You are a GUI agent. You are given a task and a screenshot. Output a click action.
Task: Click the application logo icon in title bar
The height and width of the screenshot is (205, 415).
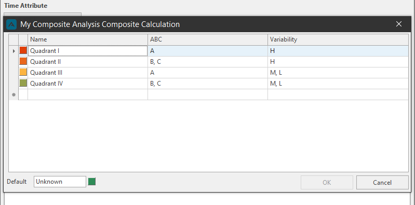(x=11, y=24)
